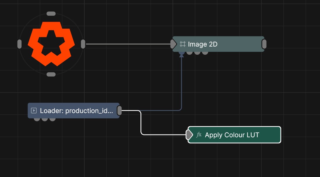The width and height of the screenshot is (320, 177).
Task: Click the Loader node's right output port
Action: (119, 111)
